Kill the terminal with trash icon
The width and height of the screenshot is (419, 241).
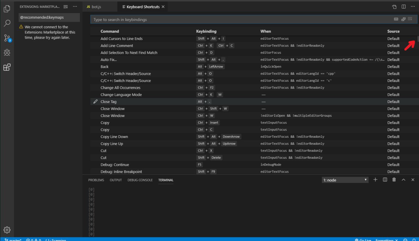(394, 180)
